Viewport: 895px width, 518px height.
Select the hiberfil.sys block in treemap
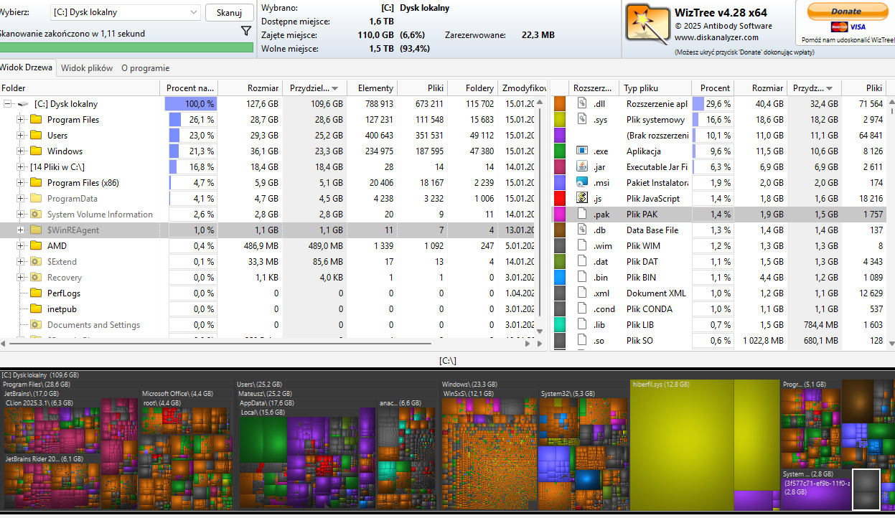pyautogui.click(x=703, y=445)
